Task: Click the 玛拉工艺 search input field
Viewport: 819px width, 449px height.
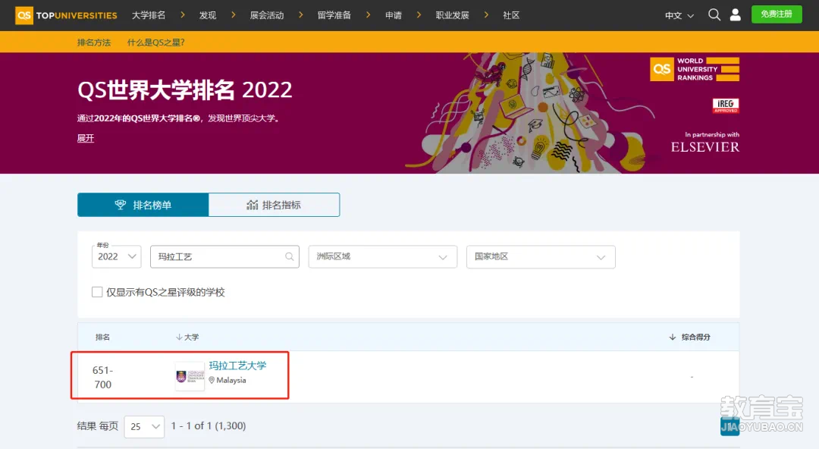Action: point(224,256)
